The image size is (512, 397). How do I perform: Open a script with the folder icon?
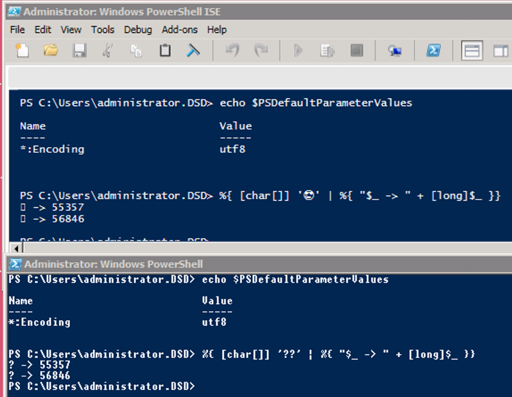51,50
